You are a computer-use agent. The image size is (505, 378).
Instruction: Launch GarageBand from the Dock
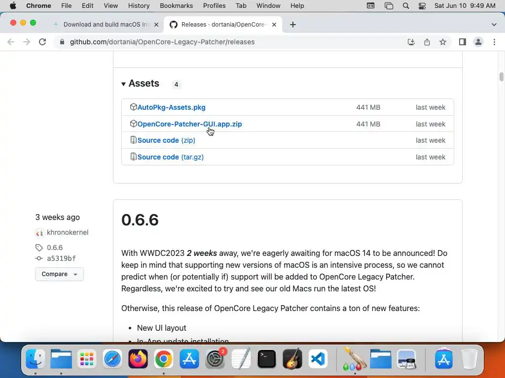coord(292,359)
